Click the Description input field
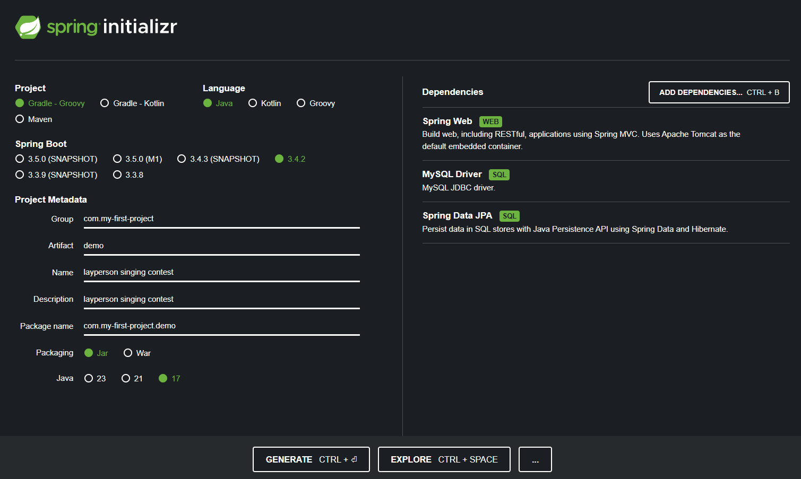 point(222,300)
